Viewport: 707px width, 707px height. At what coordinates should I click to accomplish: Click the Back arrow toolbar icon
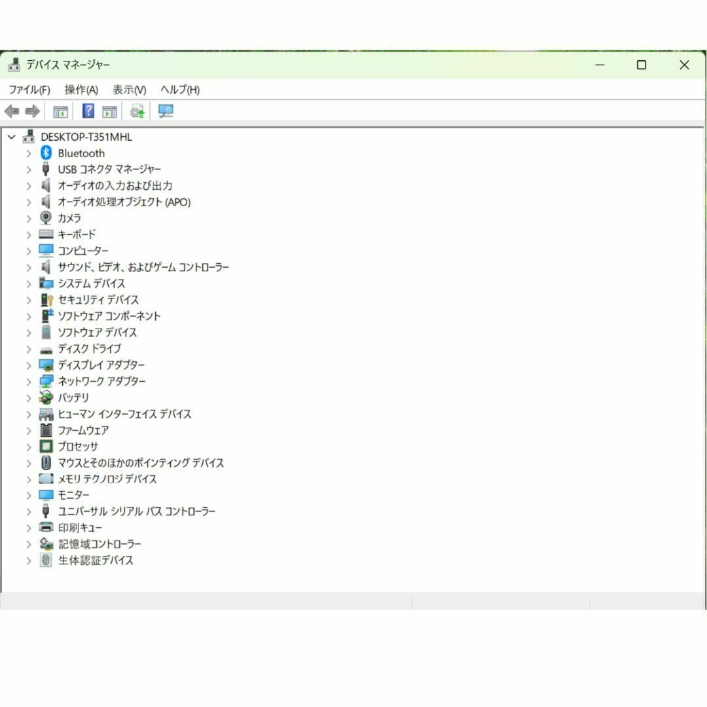[11, 111]
